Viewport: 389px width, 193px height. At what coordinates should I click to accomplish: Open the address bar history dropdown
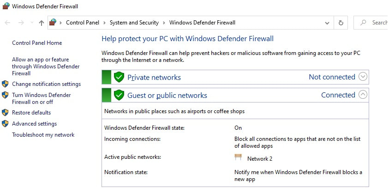[x=327, y=23]
